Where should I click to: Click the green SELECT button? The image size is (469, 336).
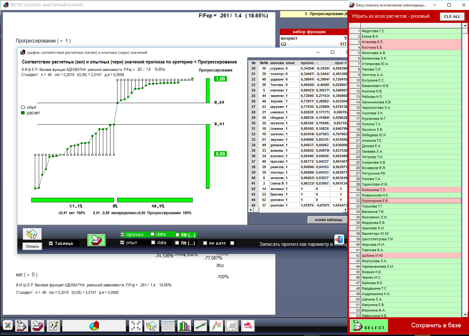click(x=369, y=326)
